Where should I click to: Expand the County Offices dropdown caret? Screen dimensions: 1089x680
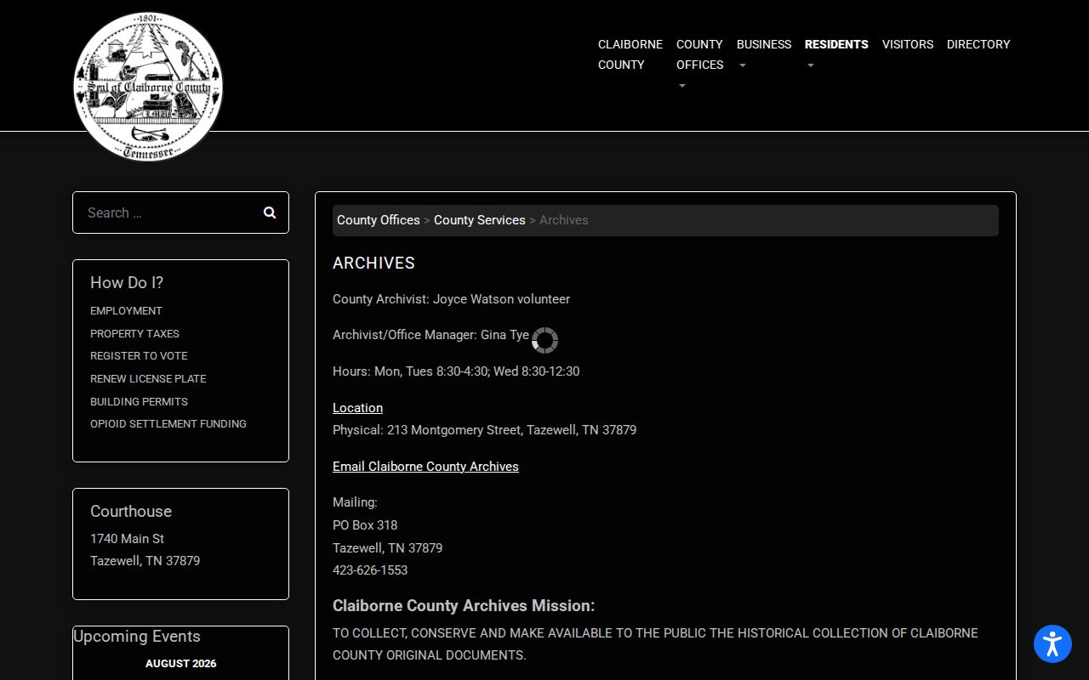click(x=681, y=86)
